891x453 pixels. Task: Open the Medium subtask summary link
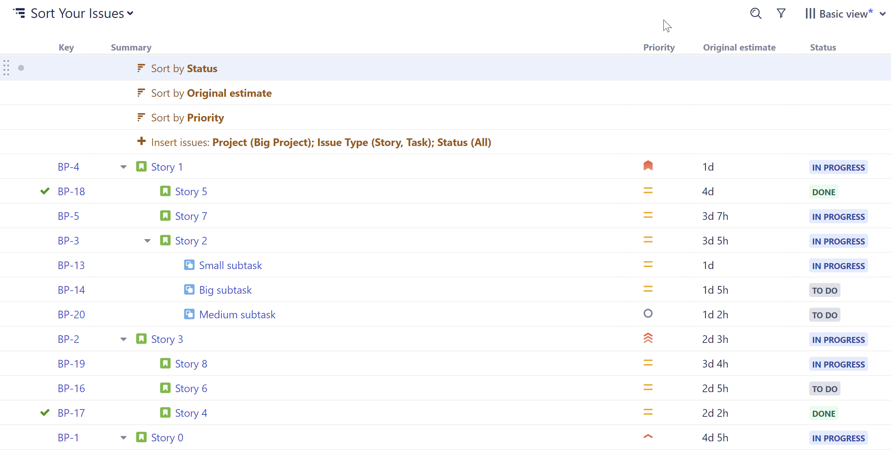(x=237, y=314)
